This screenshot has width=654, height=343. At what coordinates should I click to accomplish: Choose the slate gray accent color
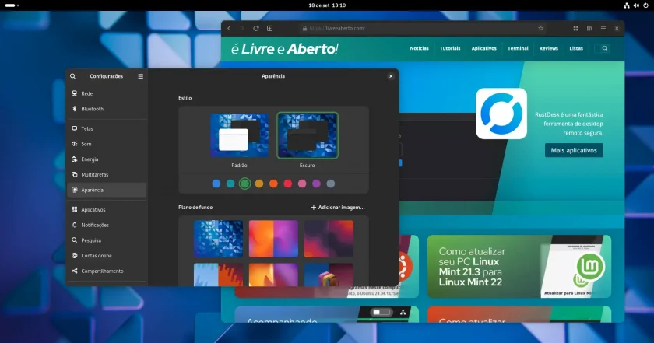pyautogui.click(x=330, y=184)
